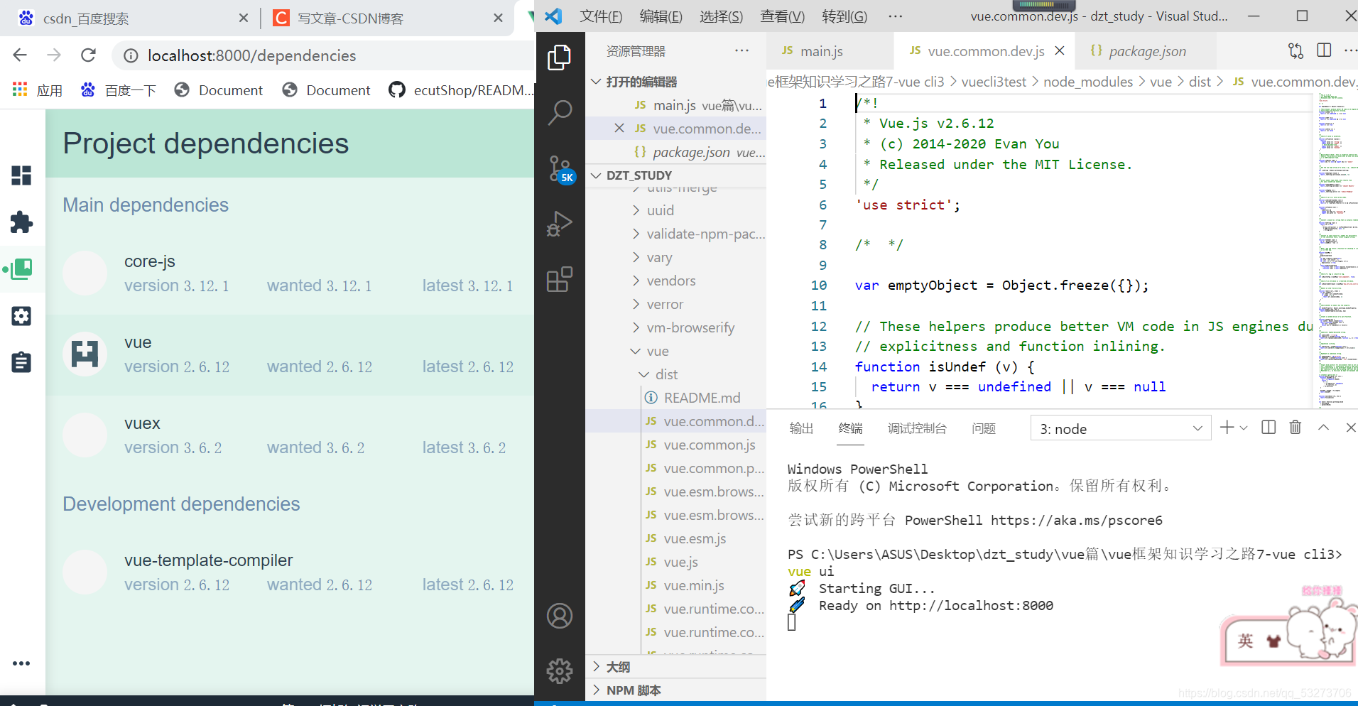Open Extensions view icon
Viewport: 1358px width, 706px height.
click(560, 279)
